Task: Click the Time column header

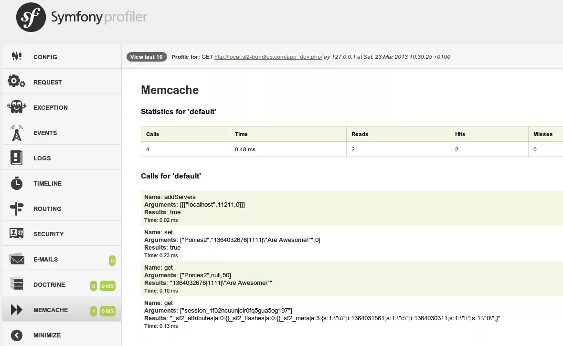Action: point(288,134)
